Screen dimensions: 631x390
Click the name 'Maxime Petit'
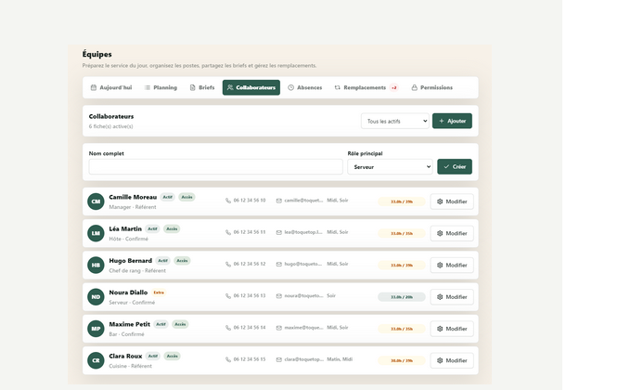coord(130,324)
